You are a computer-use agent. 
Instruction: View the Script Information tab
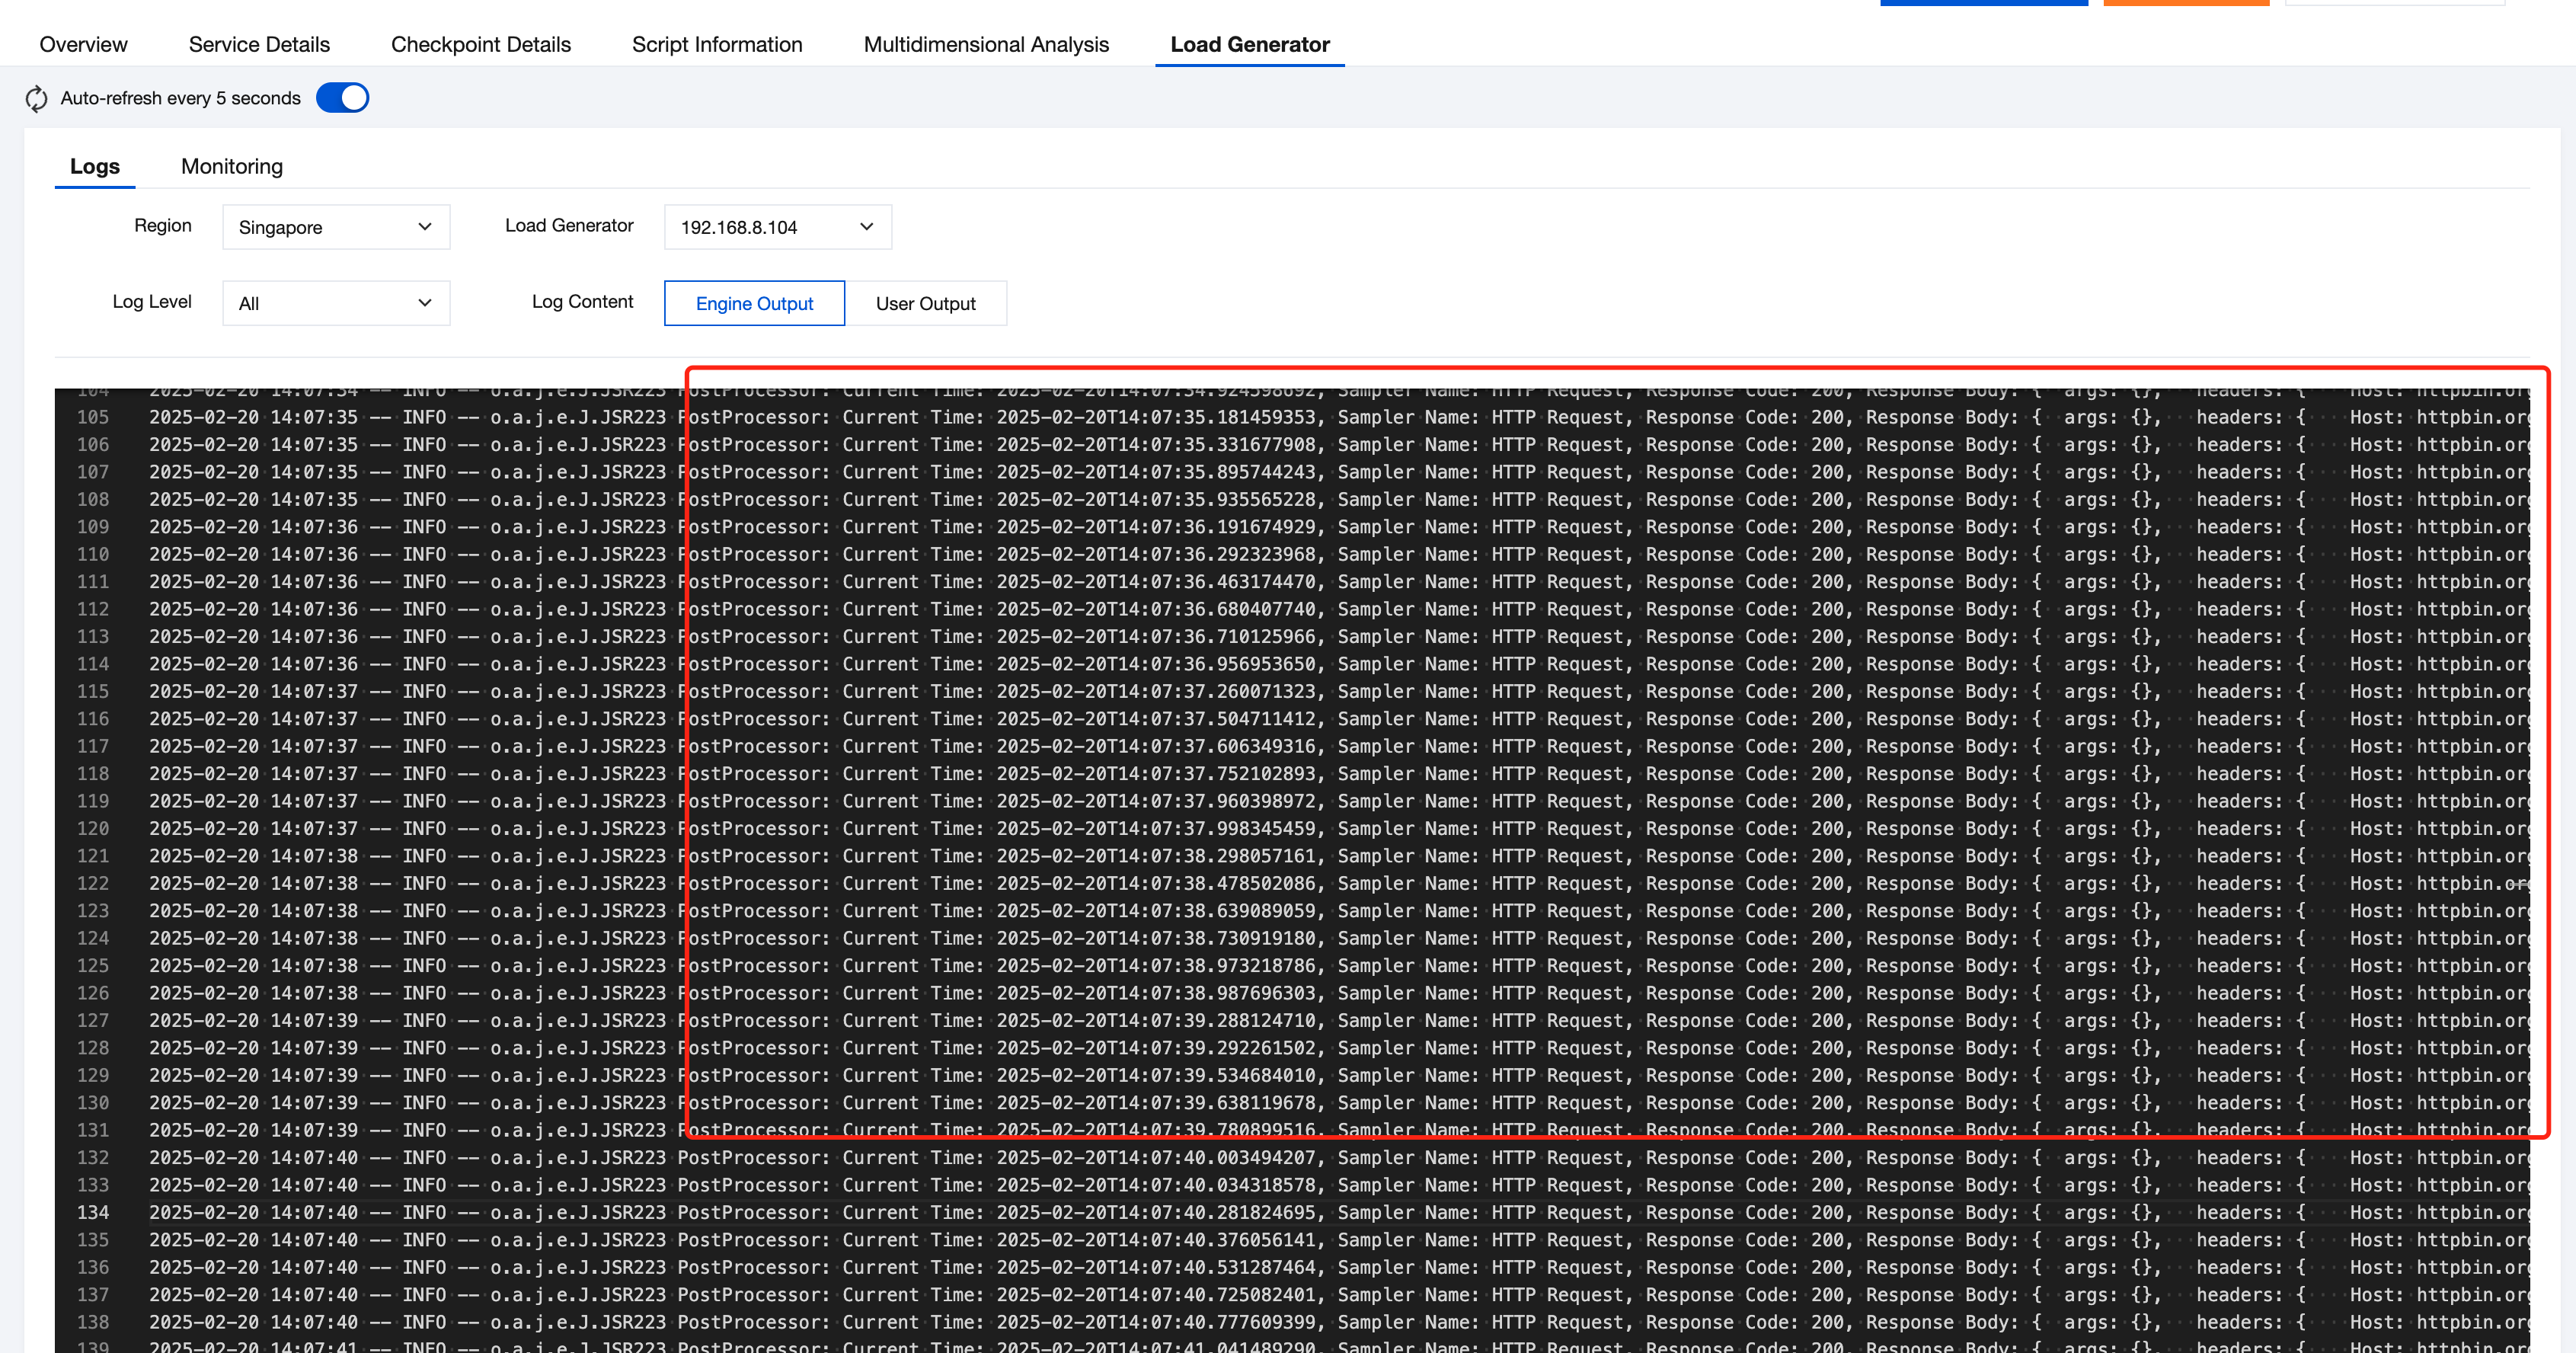click(x=717, y=44)
